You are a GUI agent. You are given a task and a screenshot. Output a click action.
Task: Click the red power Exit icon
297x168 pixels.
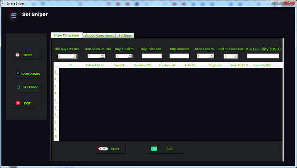(18, 103)
